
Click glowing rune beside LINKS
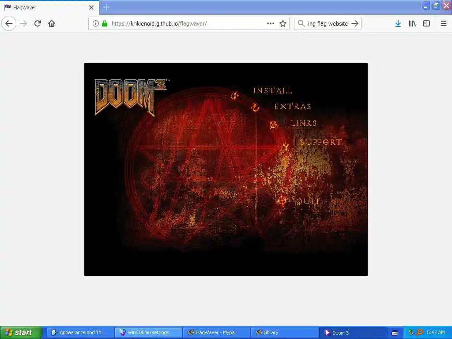tap(273, 125)
